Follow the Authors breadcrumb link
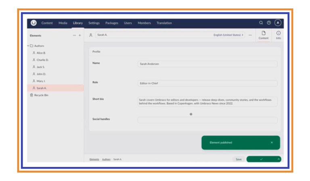 tap(106, 159)
